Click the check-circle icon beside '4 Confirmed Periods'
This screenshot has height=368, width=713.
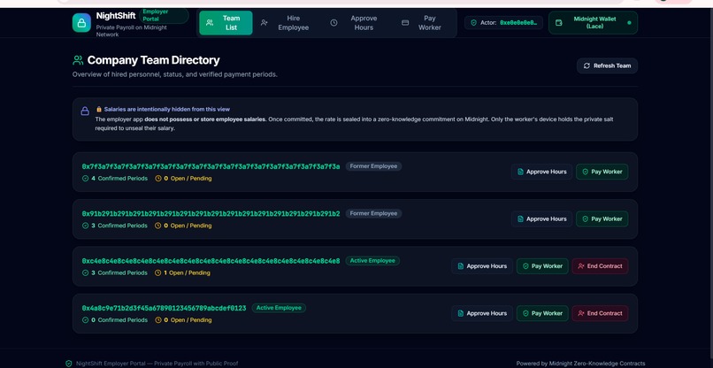85,179
